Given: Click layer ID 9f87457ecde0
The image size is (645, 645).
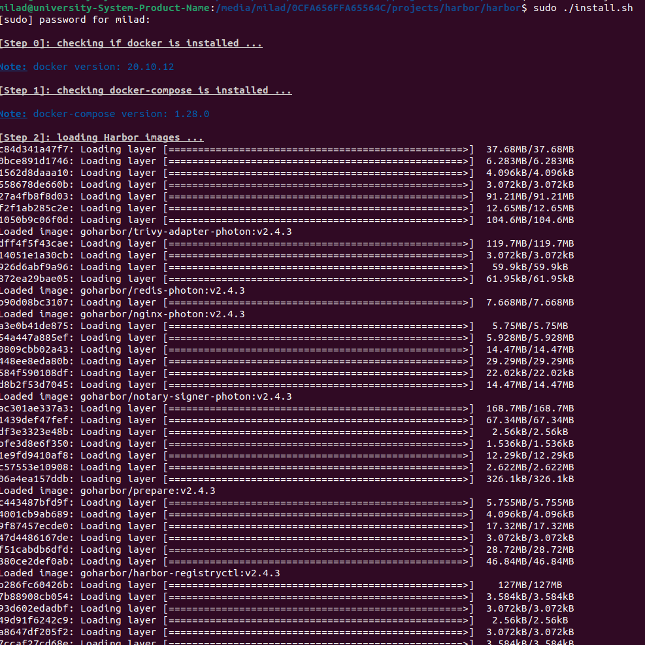Looking at the screenshot, I should point(35,526).
